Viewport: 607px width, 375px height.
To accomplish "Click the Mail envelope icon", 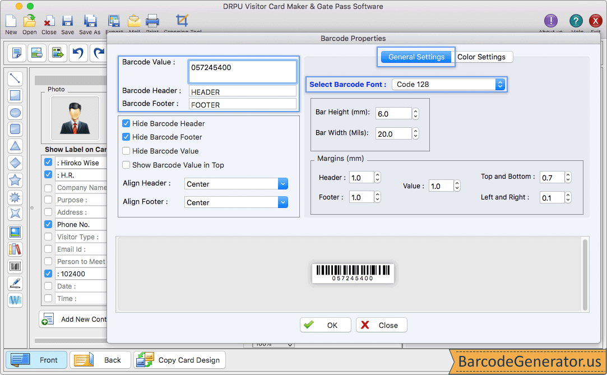I will [x=134, y=21].
